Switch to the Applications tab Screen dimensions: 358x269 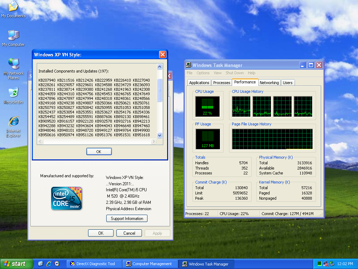click(x=199, y=83)
